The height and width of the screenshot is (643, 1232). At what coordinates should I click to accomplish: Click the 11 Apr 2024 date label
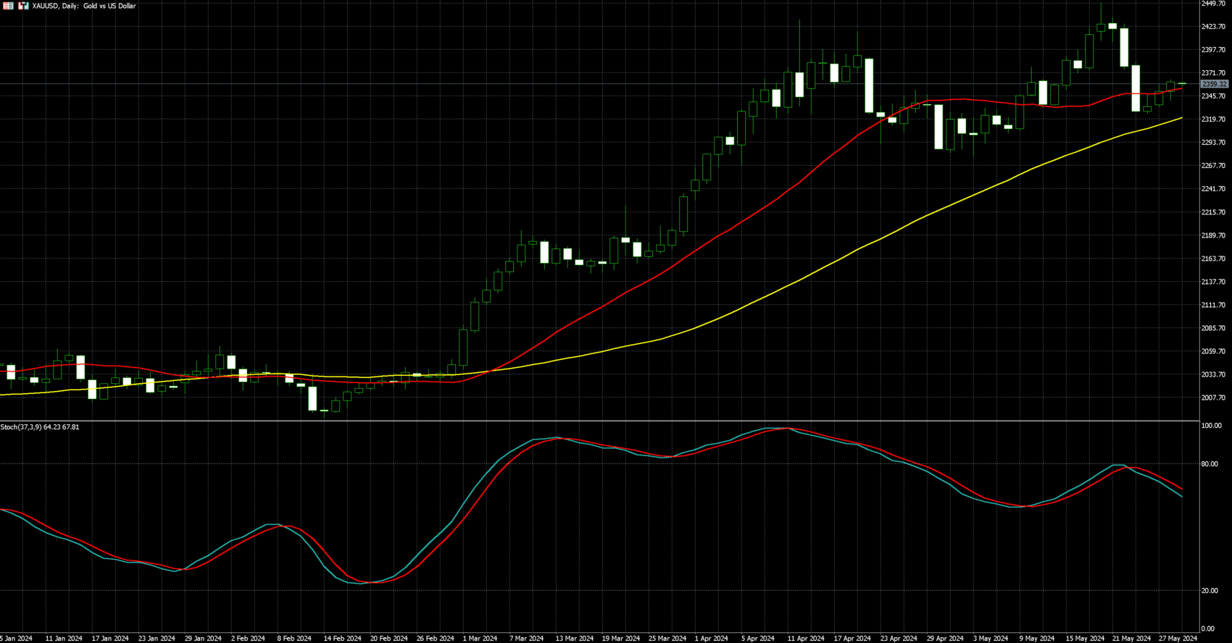(x=806, y=639)
